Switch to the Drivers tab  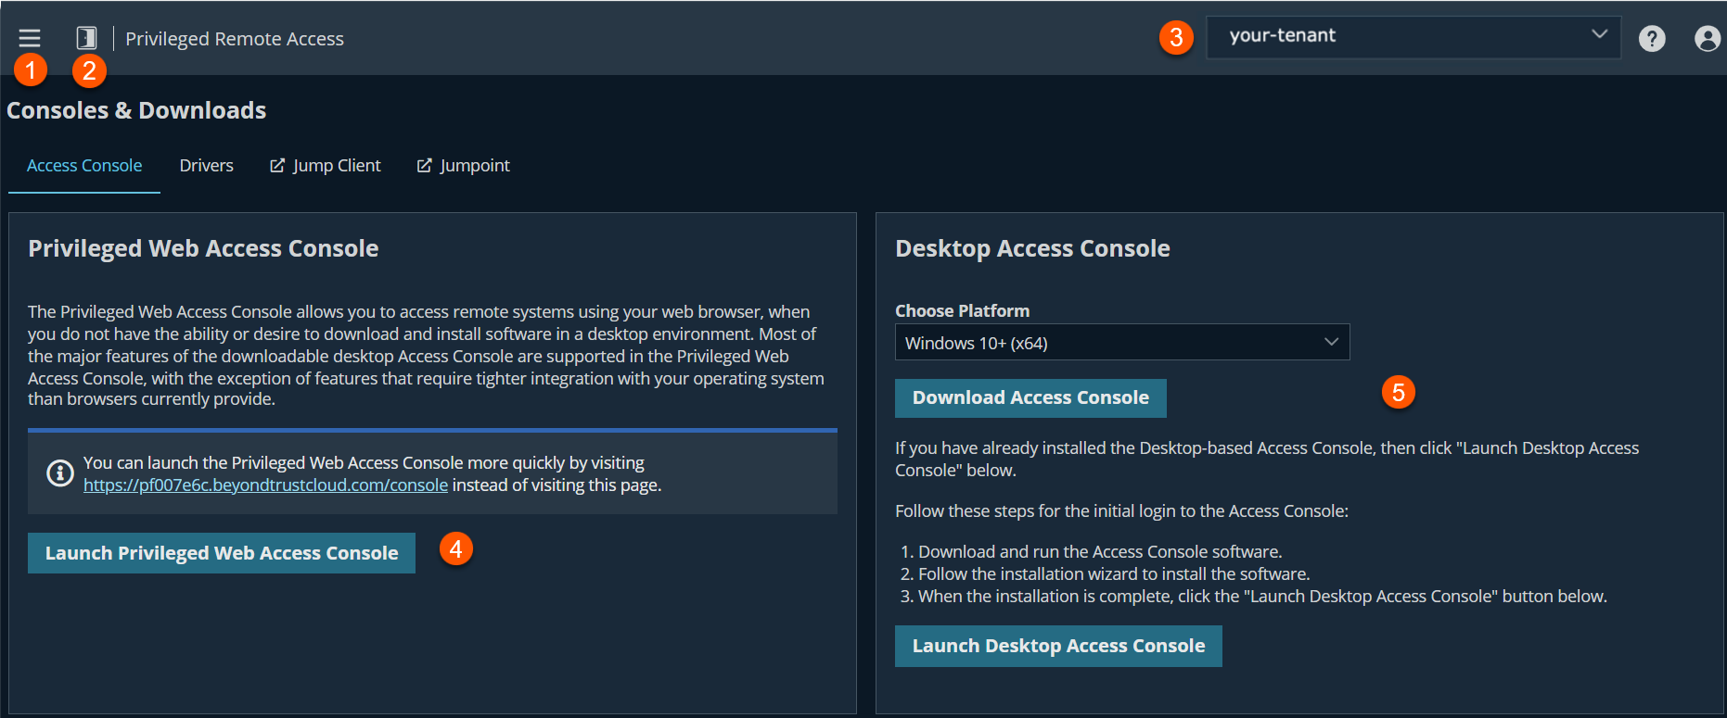206,165
